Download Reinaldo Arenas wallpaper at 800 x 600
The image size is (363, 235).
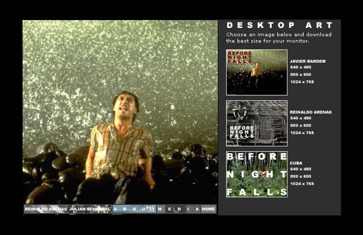click(x=301, y=125)
